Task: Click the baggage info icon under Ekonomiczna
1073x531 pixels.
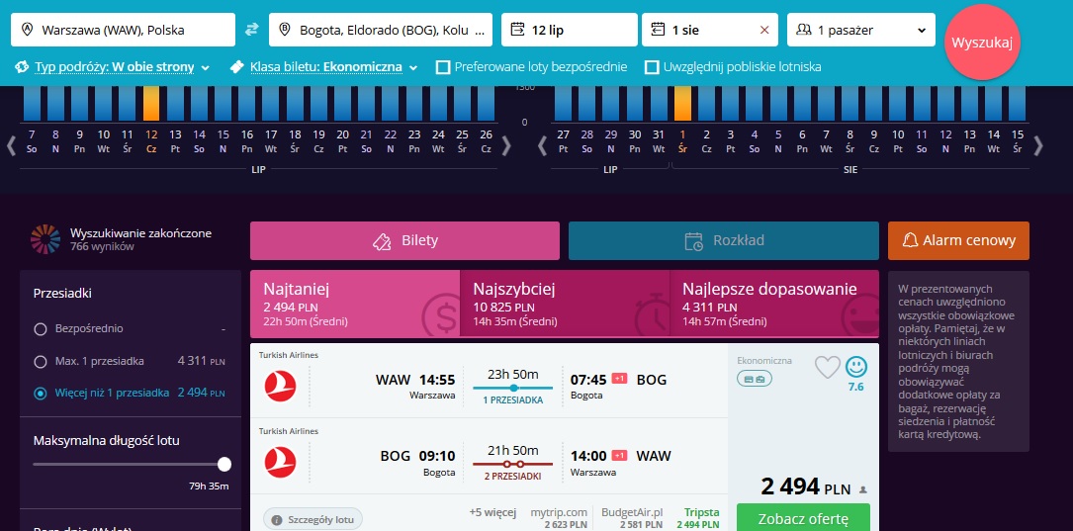Action: click(x=755, y=378)
